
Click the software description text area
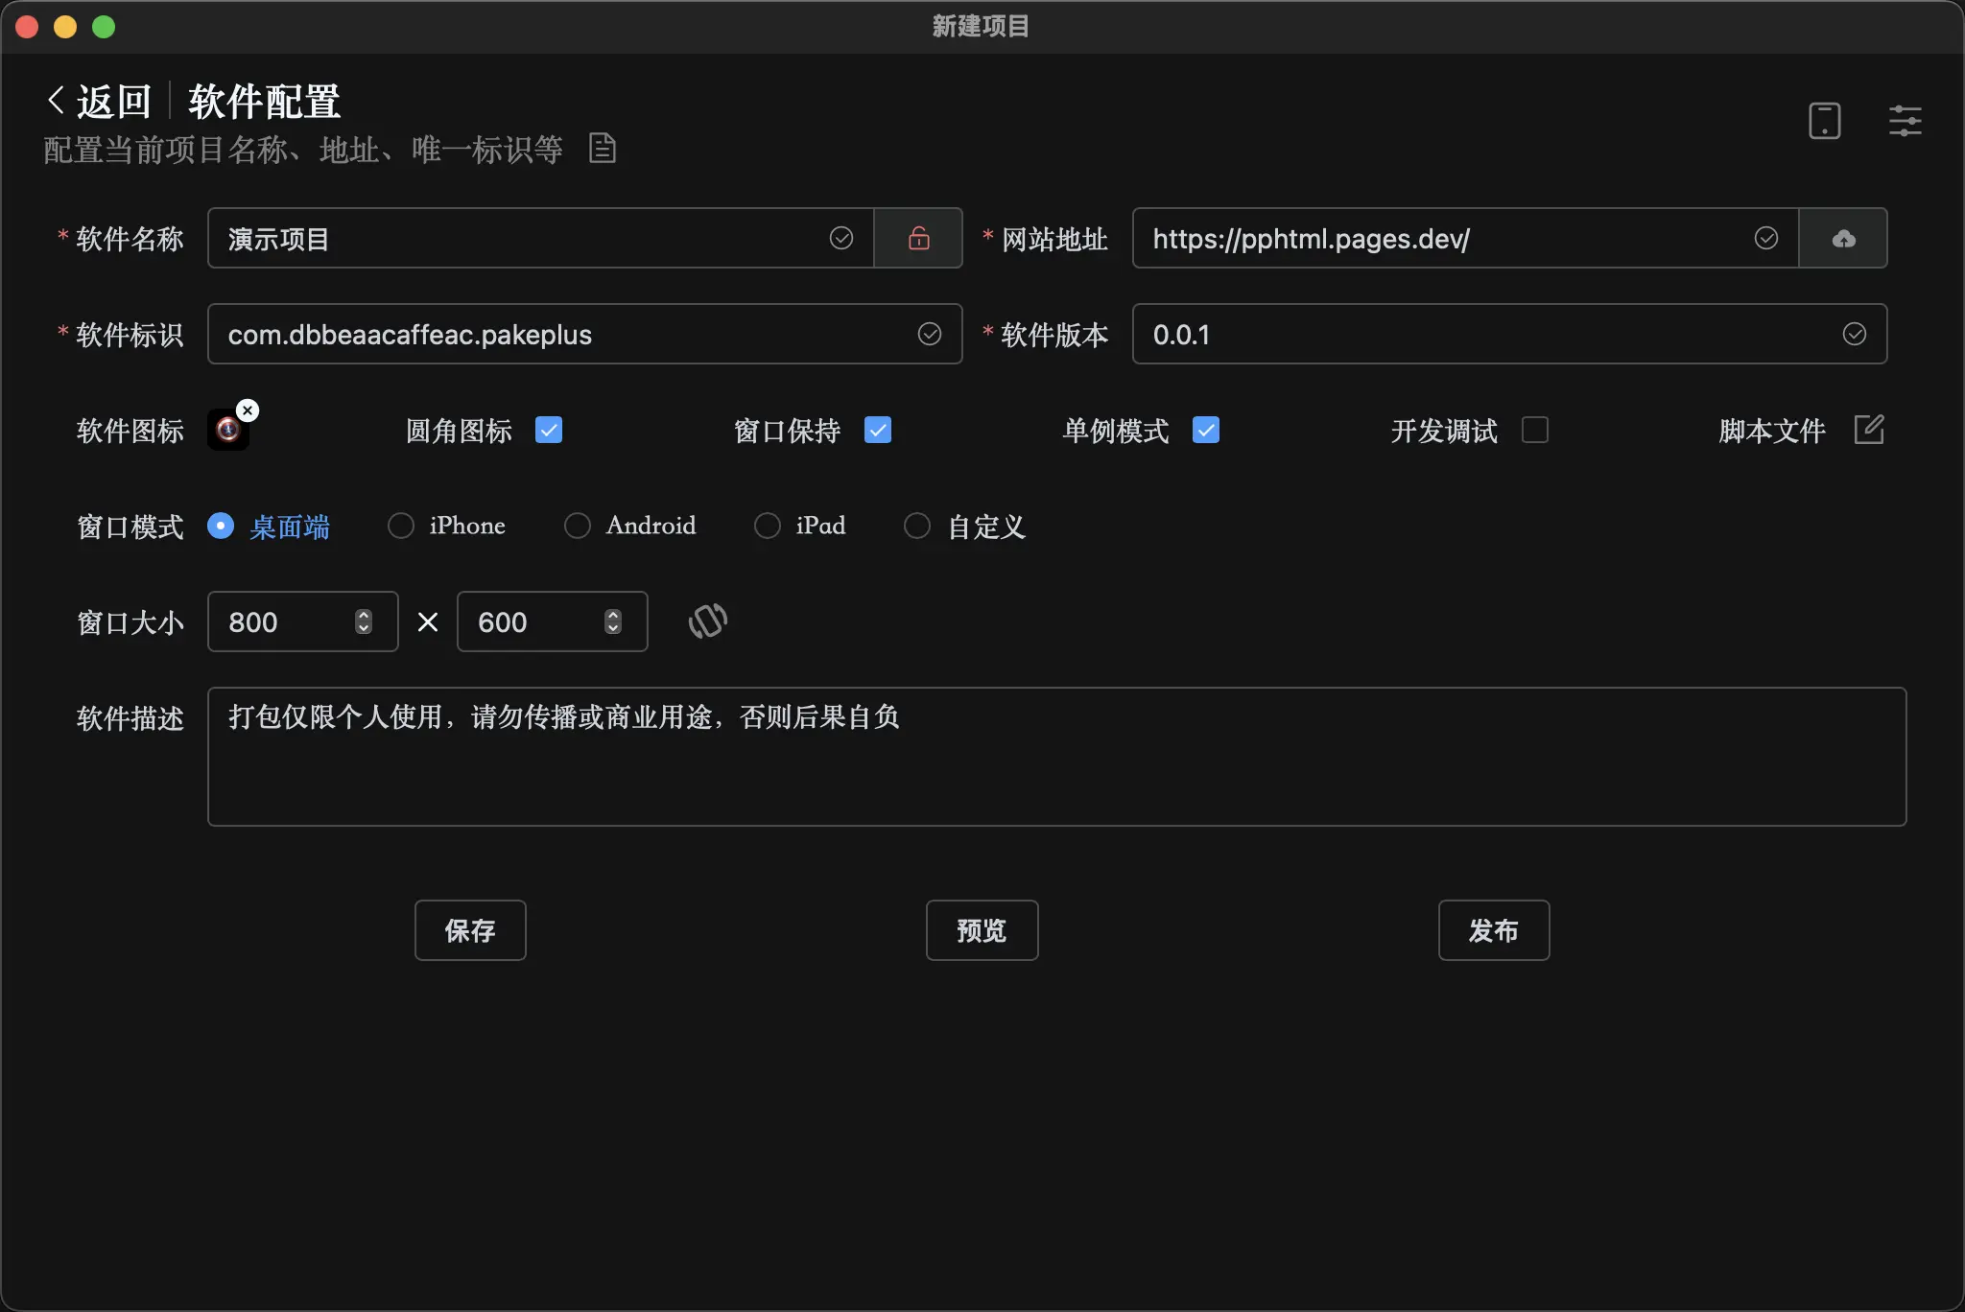tap(959, 758)
